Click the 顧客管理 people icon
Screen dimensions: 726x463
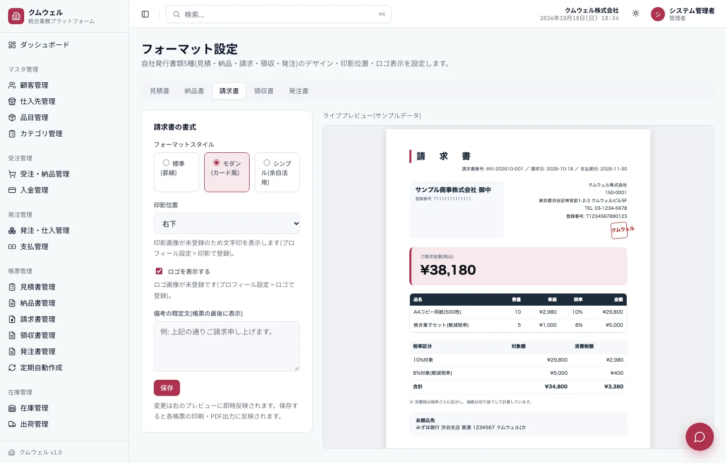tap(12, 85)
